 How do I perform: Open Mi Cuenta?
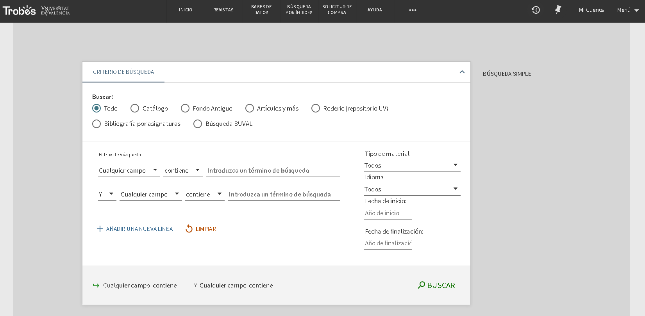[591, 10]
